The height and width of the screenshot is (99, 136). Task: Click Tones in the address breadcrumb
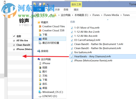pos(126,15)
